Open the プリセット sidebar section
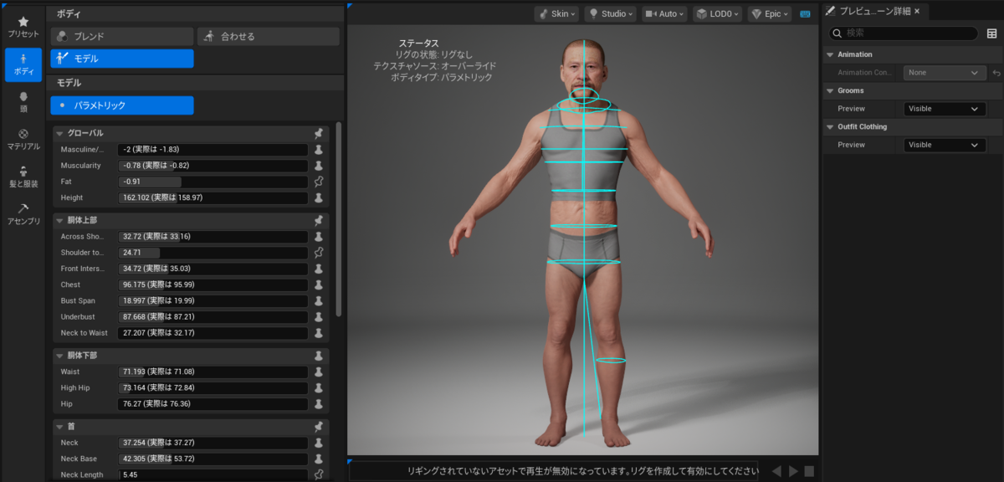 coord(23,27)
